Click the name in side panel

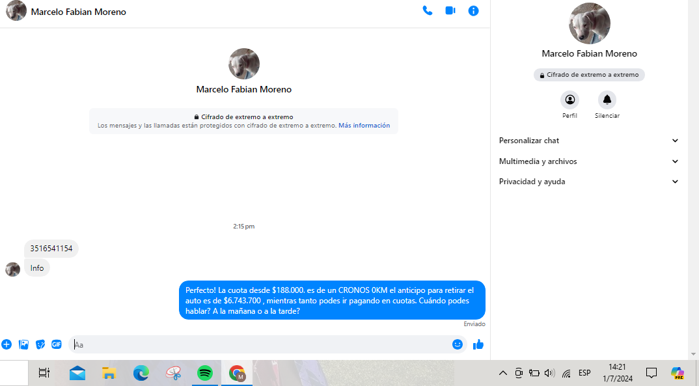click(x=590, y=53)
